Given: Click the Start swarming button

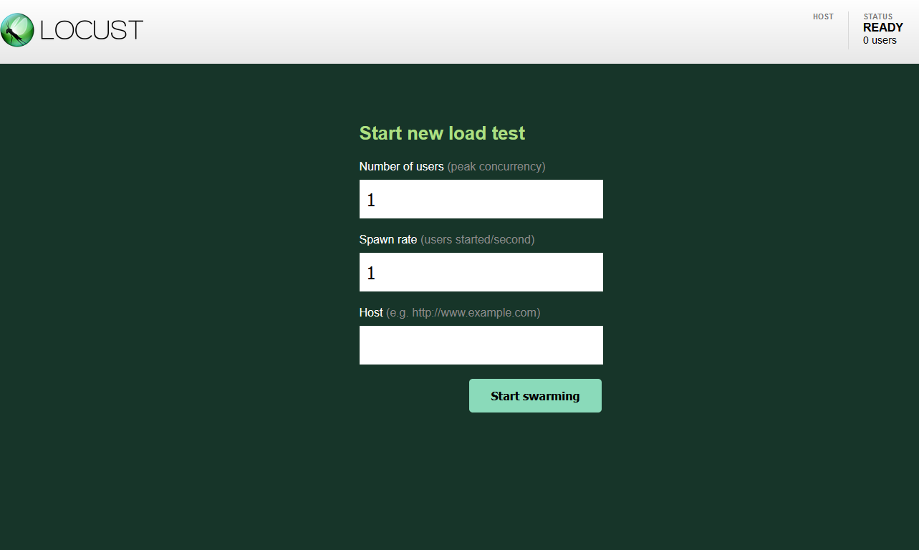Looking at the screenshot, I should tap(535, 395).
